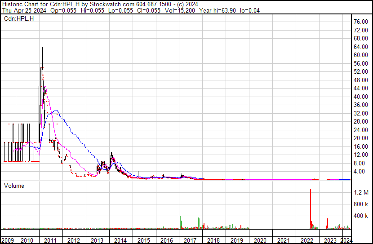Click the 68.00 price axis label
Screen dimensions: 373x244
tap(361, 38)
